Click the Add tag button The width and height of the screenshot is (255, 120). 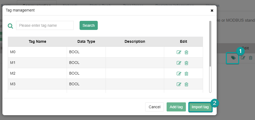coord(176,107)
